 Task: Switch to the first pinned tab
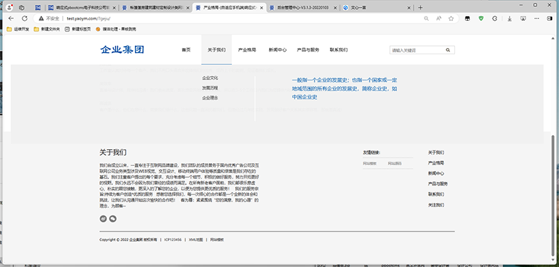pyautogui.click(x=38, y=8)
